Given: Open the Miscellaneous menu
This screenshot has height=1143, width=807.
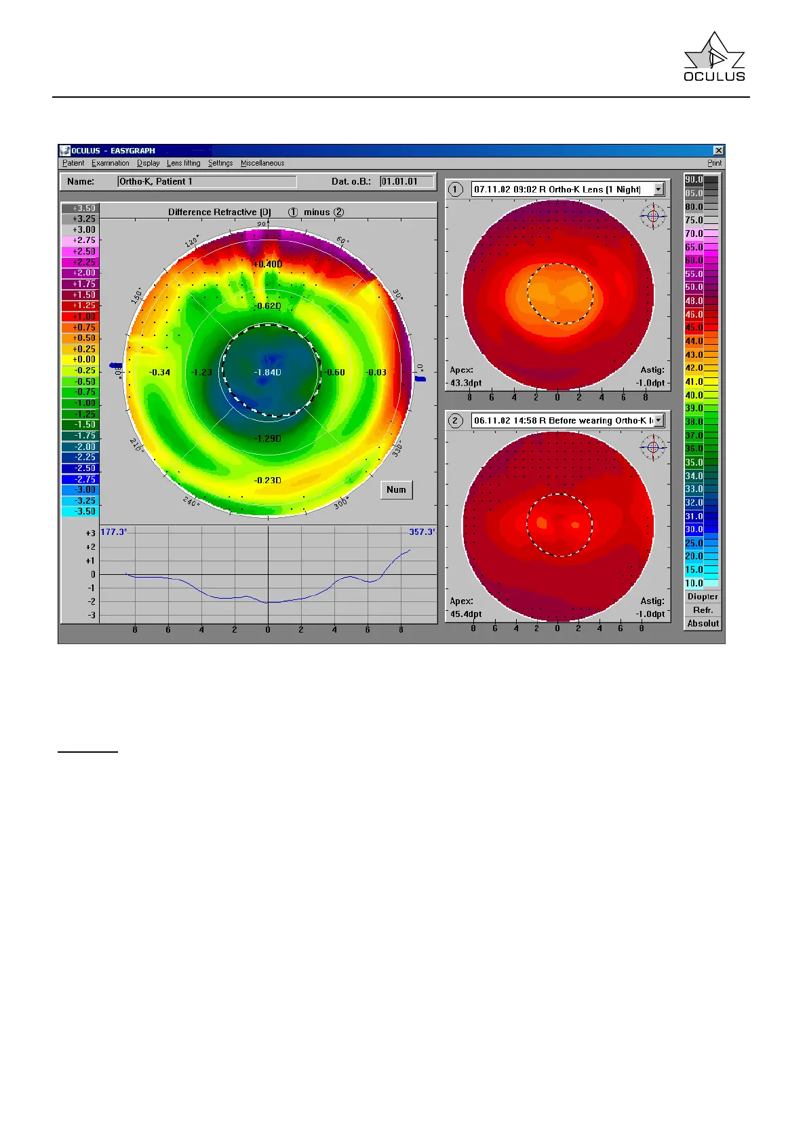Looking at the screenshot, I should 262,163.
